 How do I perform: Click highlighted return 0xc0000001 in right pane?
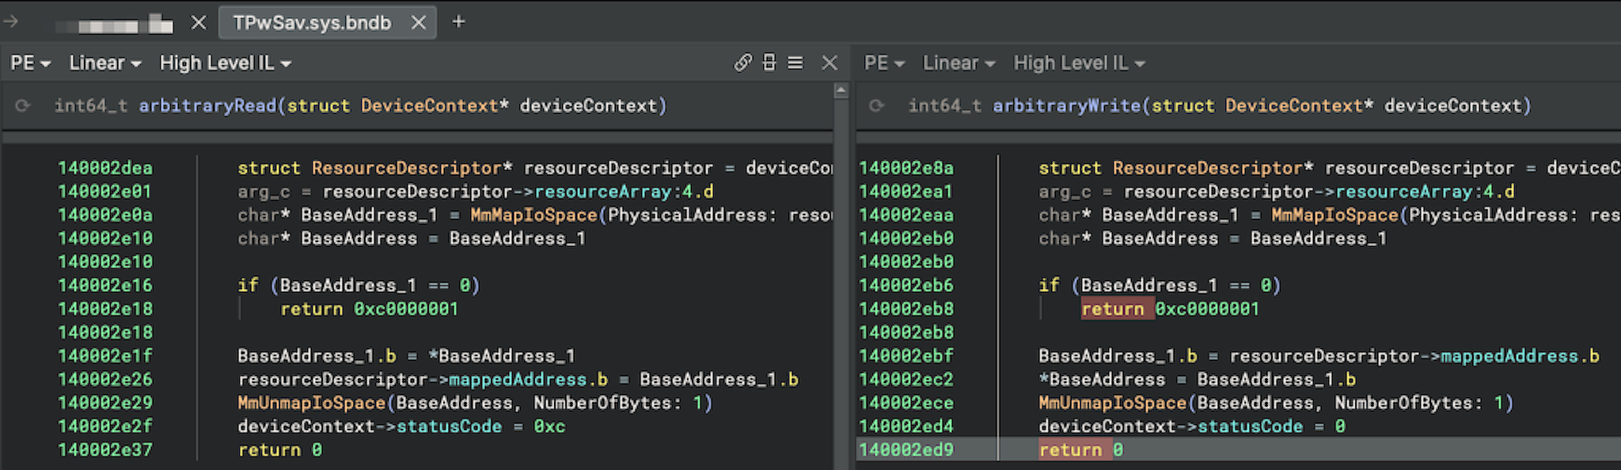point(1170,309)
